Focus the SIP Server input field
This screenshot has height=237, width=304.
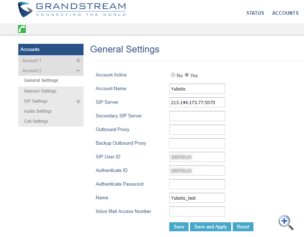(197, 102)
